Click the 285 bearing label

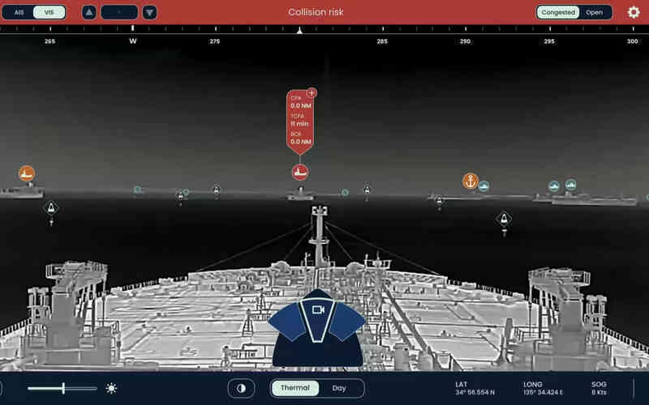tap(381, 41)
